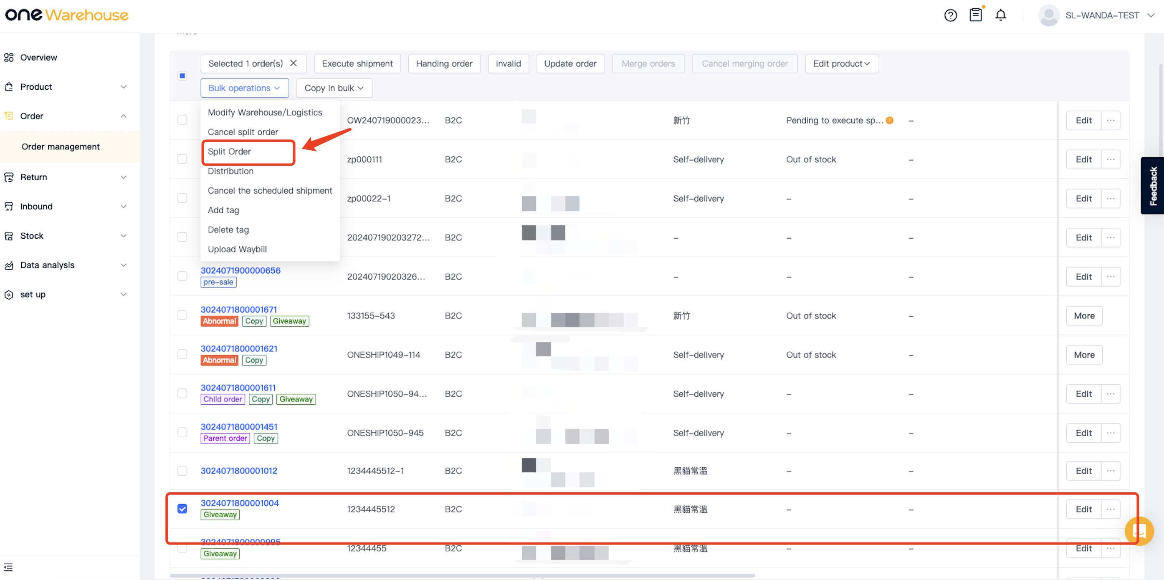
Task: Open more options for OW240719000023 row
Action: pos(1110,121)
